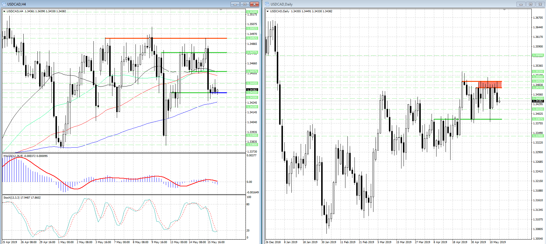This screenshot has width=546, height=244.
Task: Click the H4 chart shift triangle marker
Action: (x=221, y=10)
